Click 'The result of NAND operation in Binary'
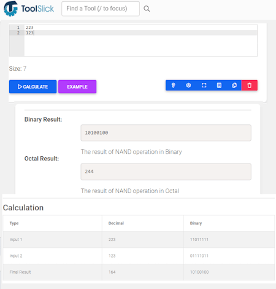The width and height of the screenshot is (276, 289). [x=131, y=152]
